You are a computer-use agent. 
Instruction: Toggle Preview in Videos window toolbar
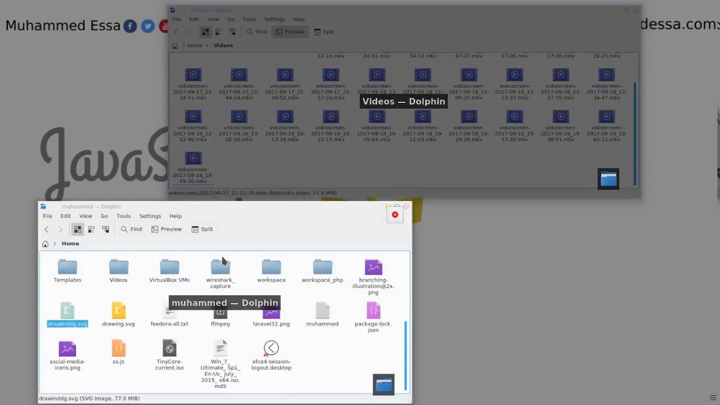click(290, 31)
